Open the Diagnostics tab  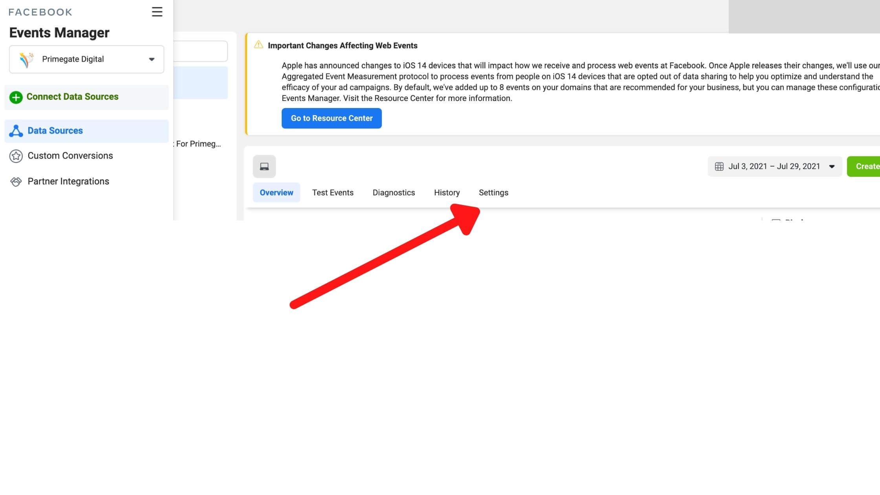394,192
